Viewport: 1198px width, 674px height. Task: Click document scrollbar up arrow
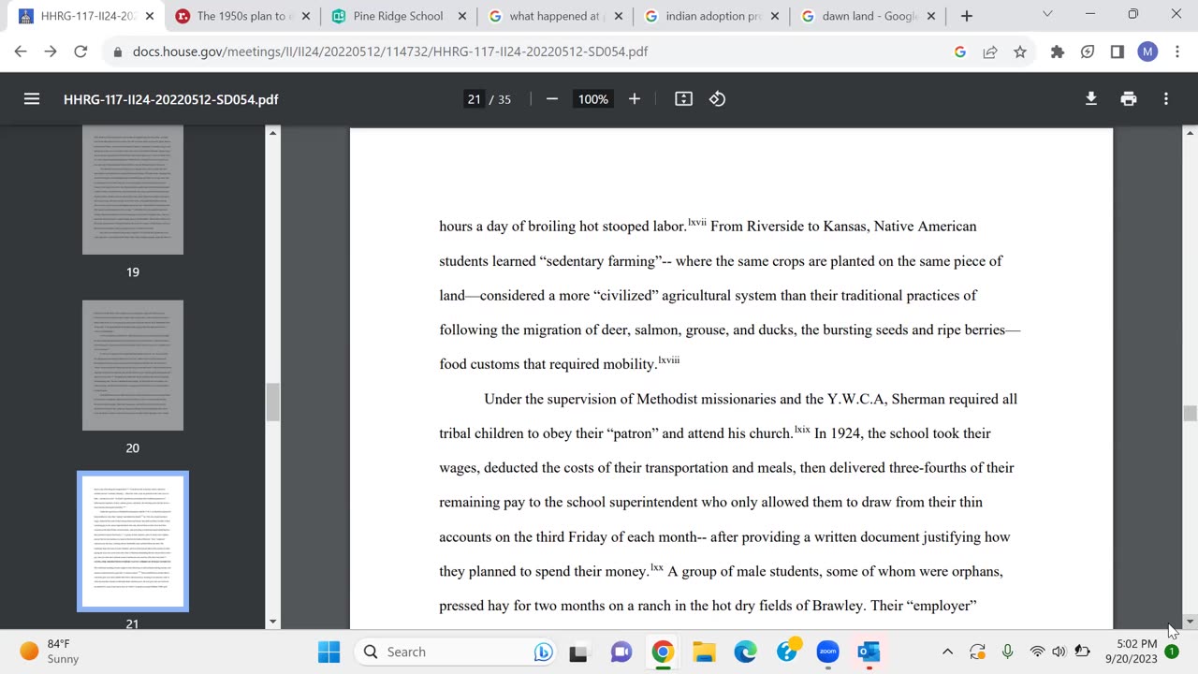(1190, 133)
